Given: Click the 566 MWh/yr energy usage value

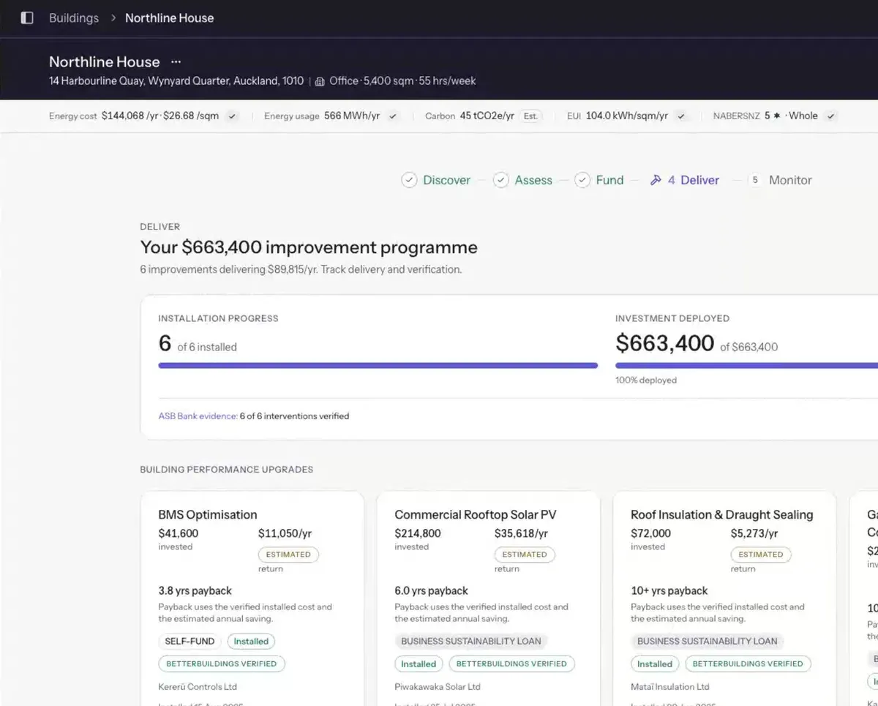Looking at the screenshot, I should 352,116.
